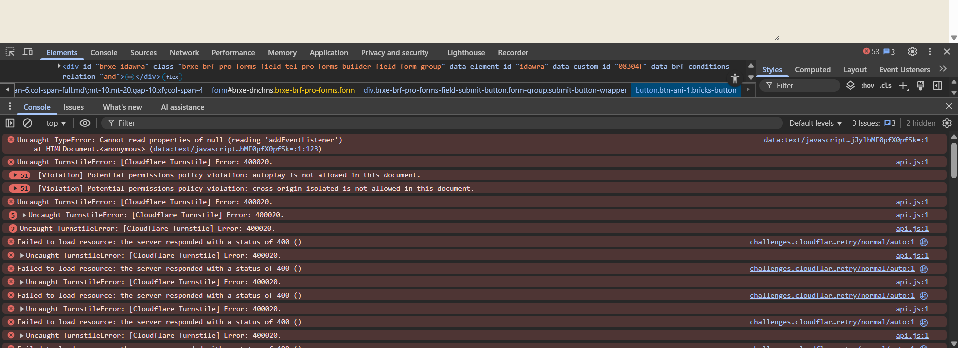
Task: Open the Default levels dropdown
Action: pyautogui.click(x=815, y=123)
